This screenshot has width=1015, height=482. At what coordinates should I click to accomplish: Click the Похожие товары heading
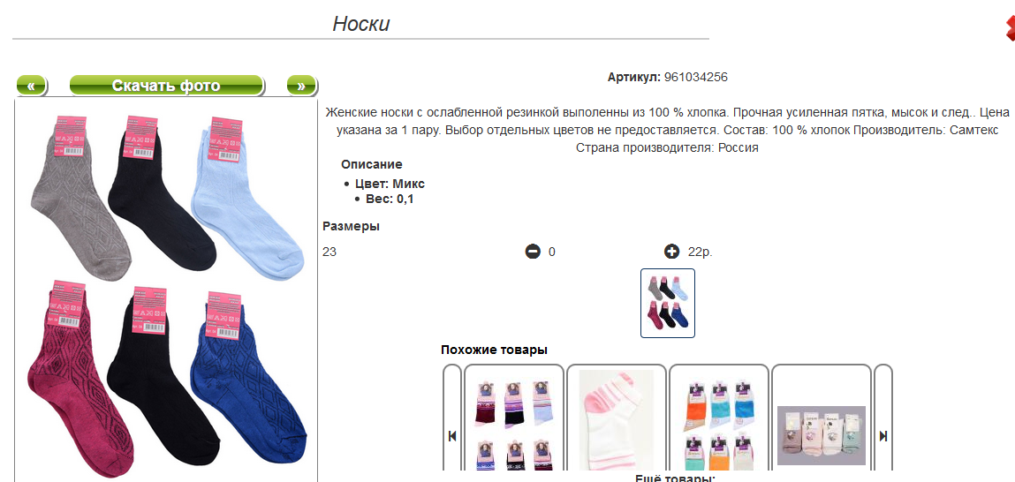click(x=494, y=350)
